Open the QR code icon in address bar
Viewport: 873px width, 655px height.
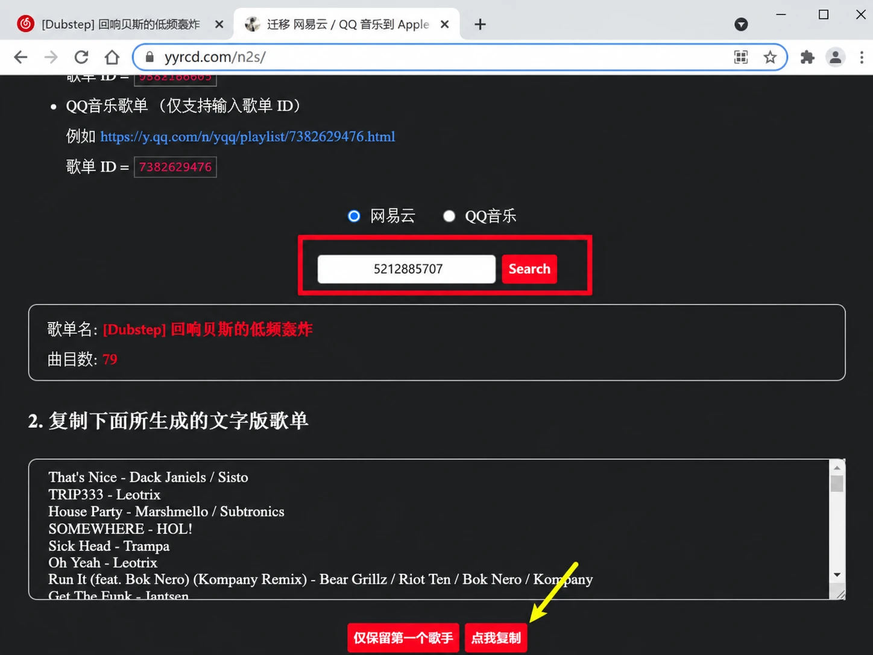[x=741, y=57]
